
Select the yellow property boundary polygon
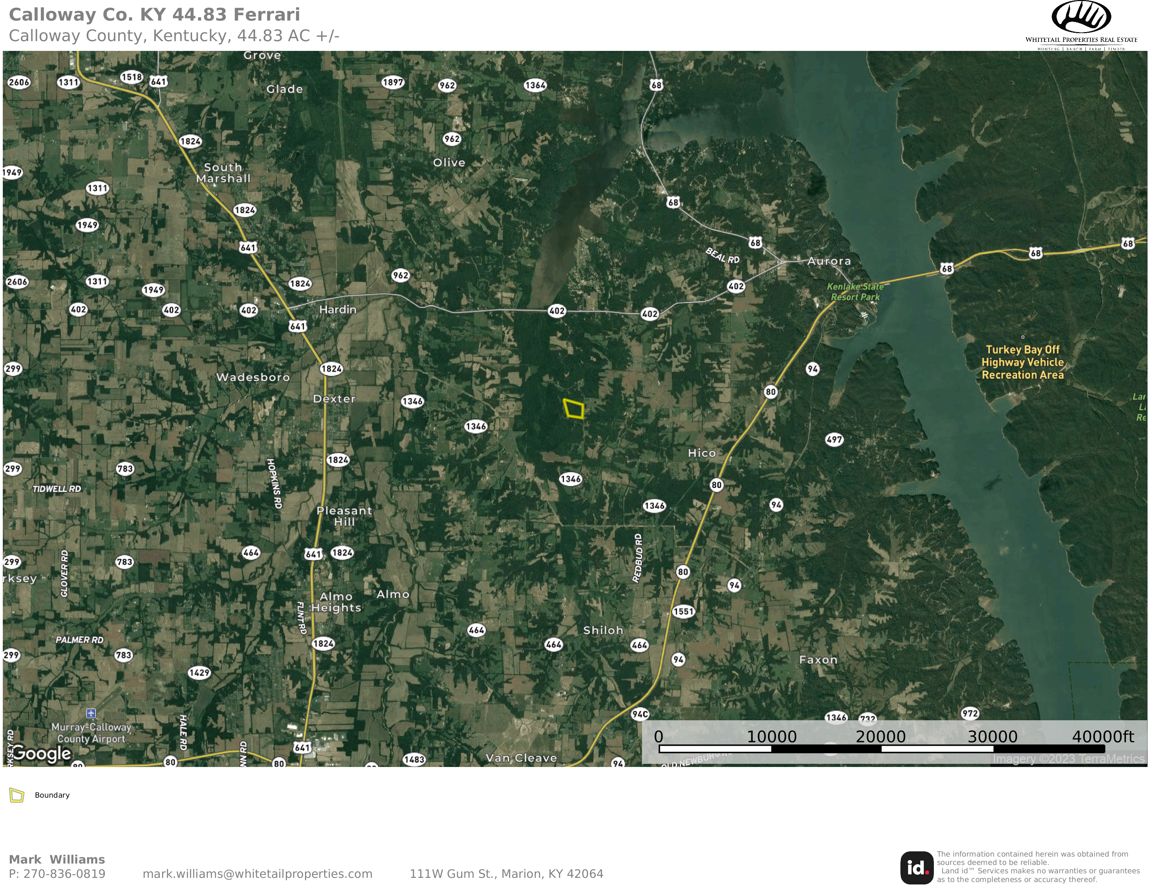point(574,409)
